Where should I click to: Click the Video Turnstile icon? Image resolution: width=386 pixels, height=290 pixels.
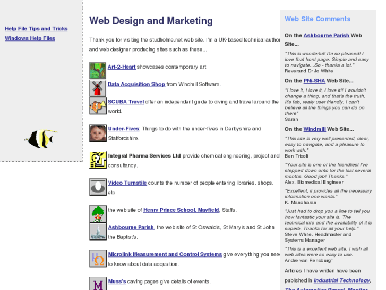pos(98,187)
